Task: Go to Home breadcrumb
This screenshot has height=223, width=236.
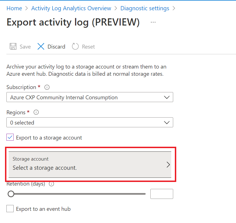Action: [x=14, y=8]
